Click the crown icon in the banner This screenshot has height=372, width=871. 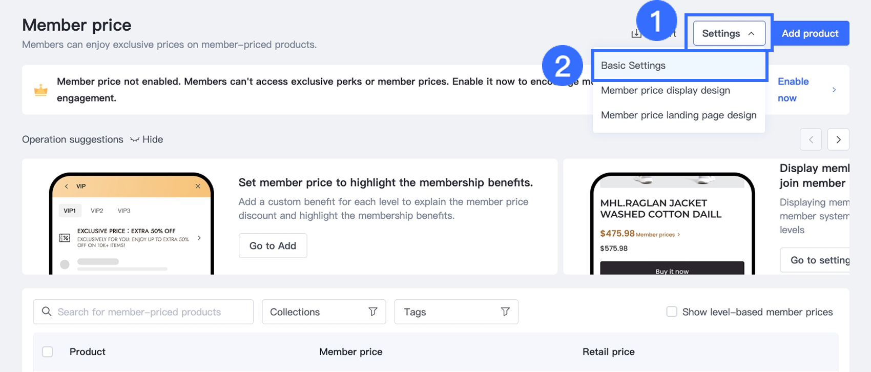click(x=41, y=90)
